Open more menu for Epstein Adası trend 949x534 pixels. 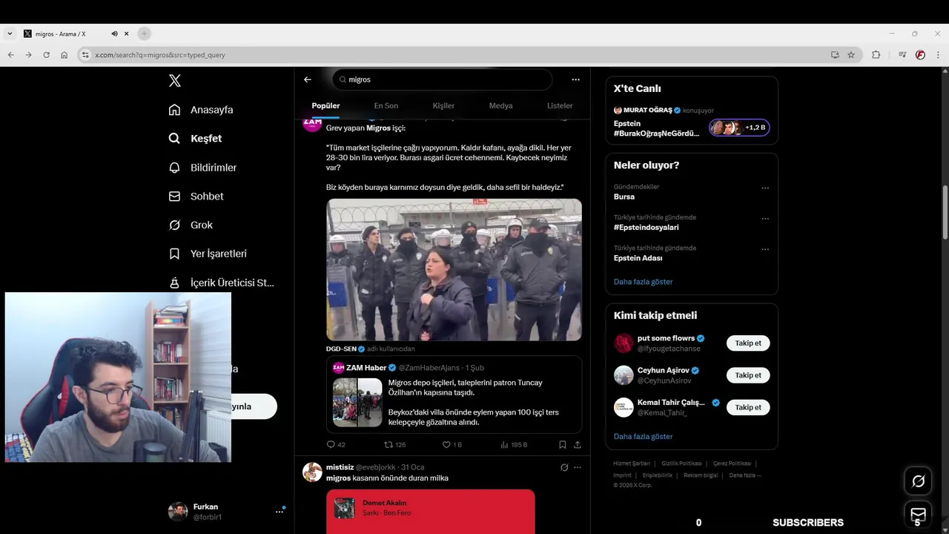[x=765, y=249]
